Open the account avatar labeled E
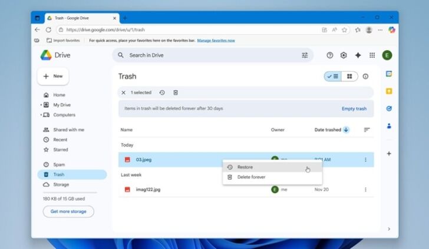This screenshot has height=249, width=429. pos(387,55)
